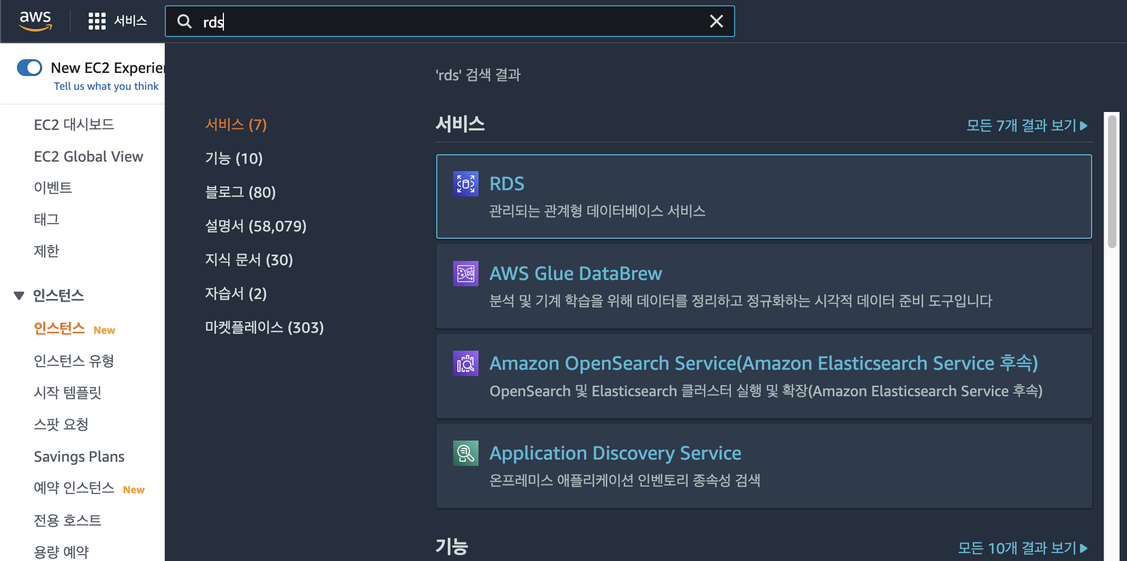
Task: Click the RDS service icon
Action: [x=466, y=184]
